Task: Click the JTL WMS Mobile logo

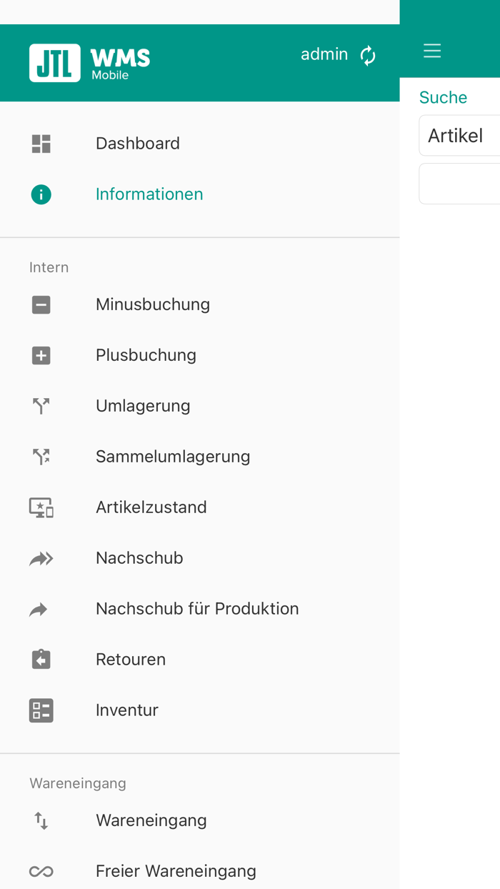Action: 89,62
